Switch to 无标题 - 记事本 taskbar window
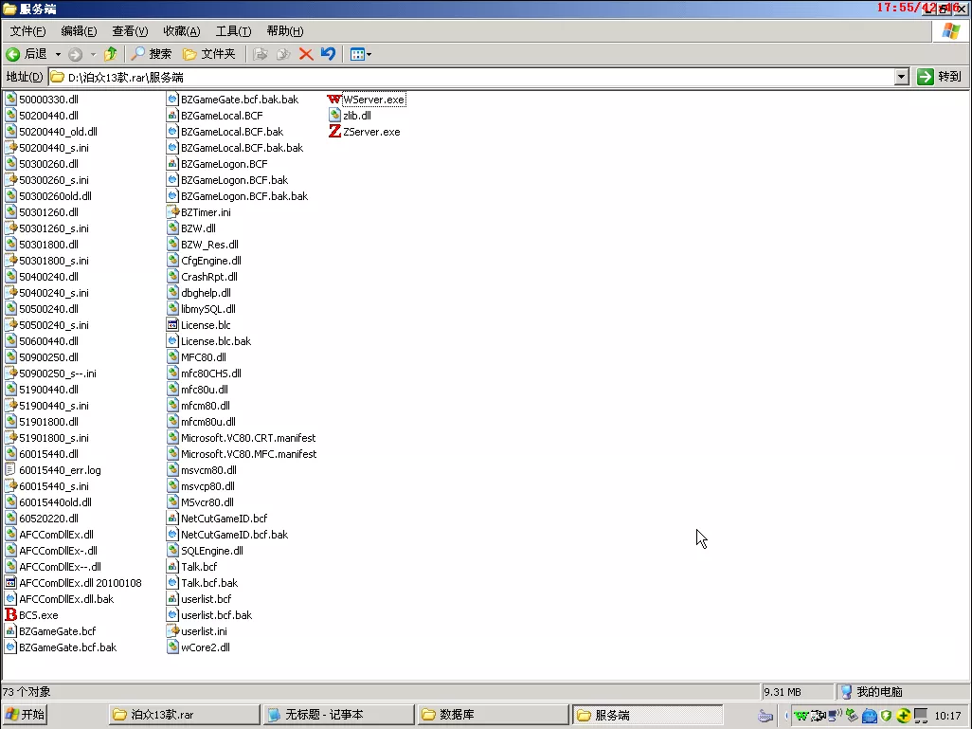The height and width of the screenshot is (729, 972). (338, 715)
